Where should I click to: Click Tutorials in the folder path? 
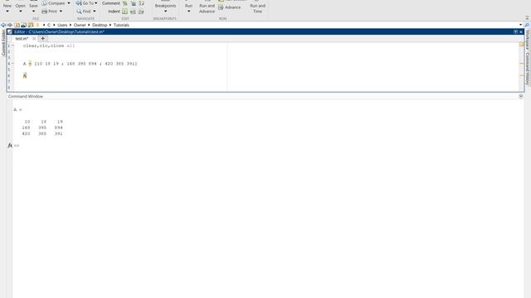[x=121, y=25]
